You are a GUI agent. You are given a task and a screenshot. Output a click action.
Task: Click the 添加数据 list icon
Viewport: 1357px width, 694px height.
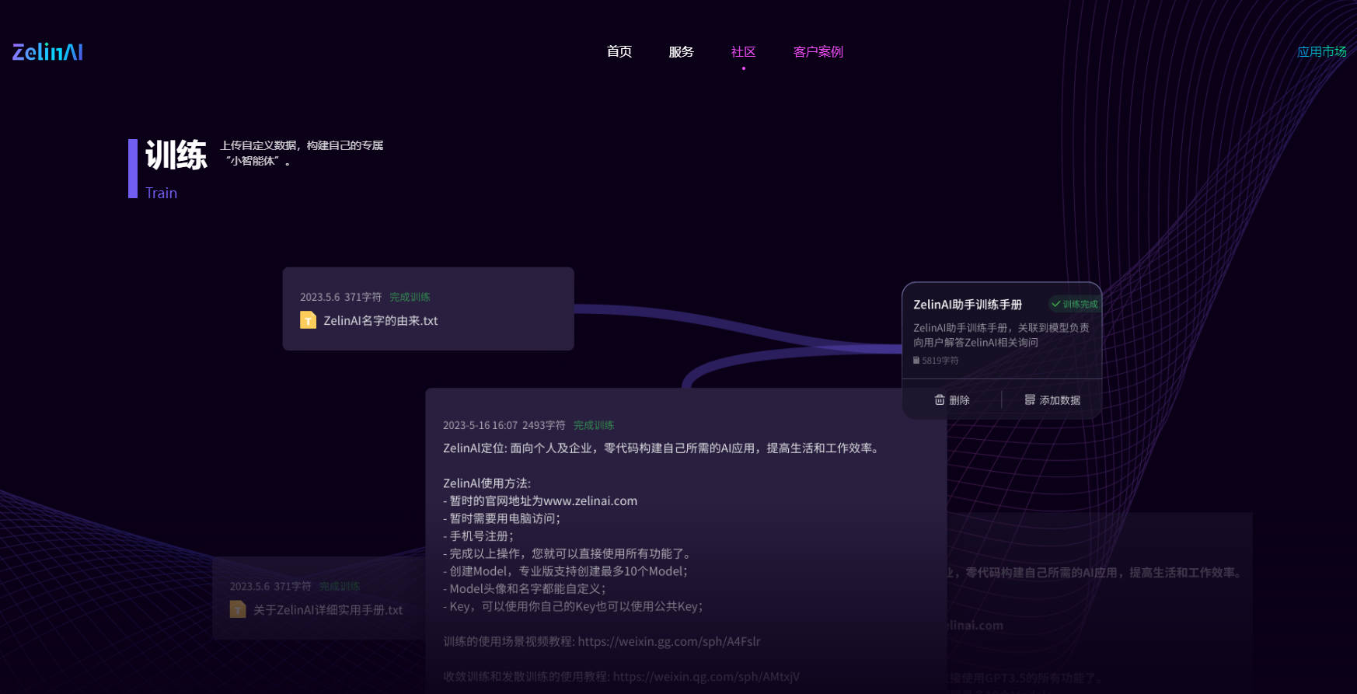[x=1030, y=399]
